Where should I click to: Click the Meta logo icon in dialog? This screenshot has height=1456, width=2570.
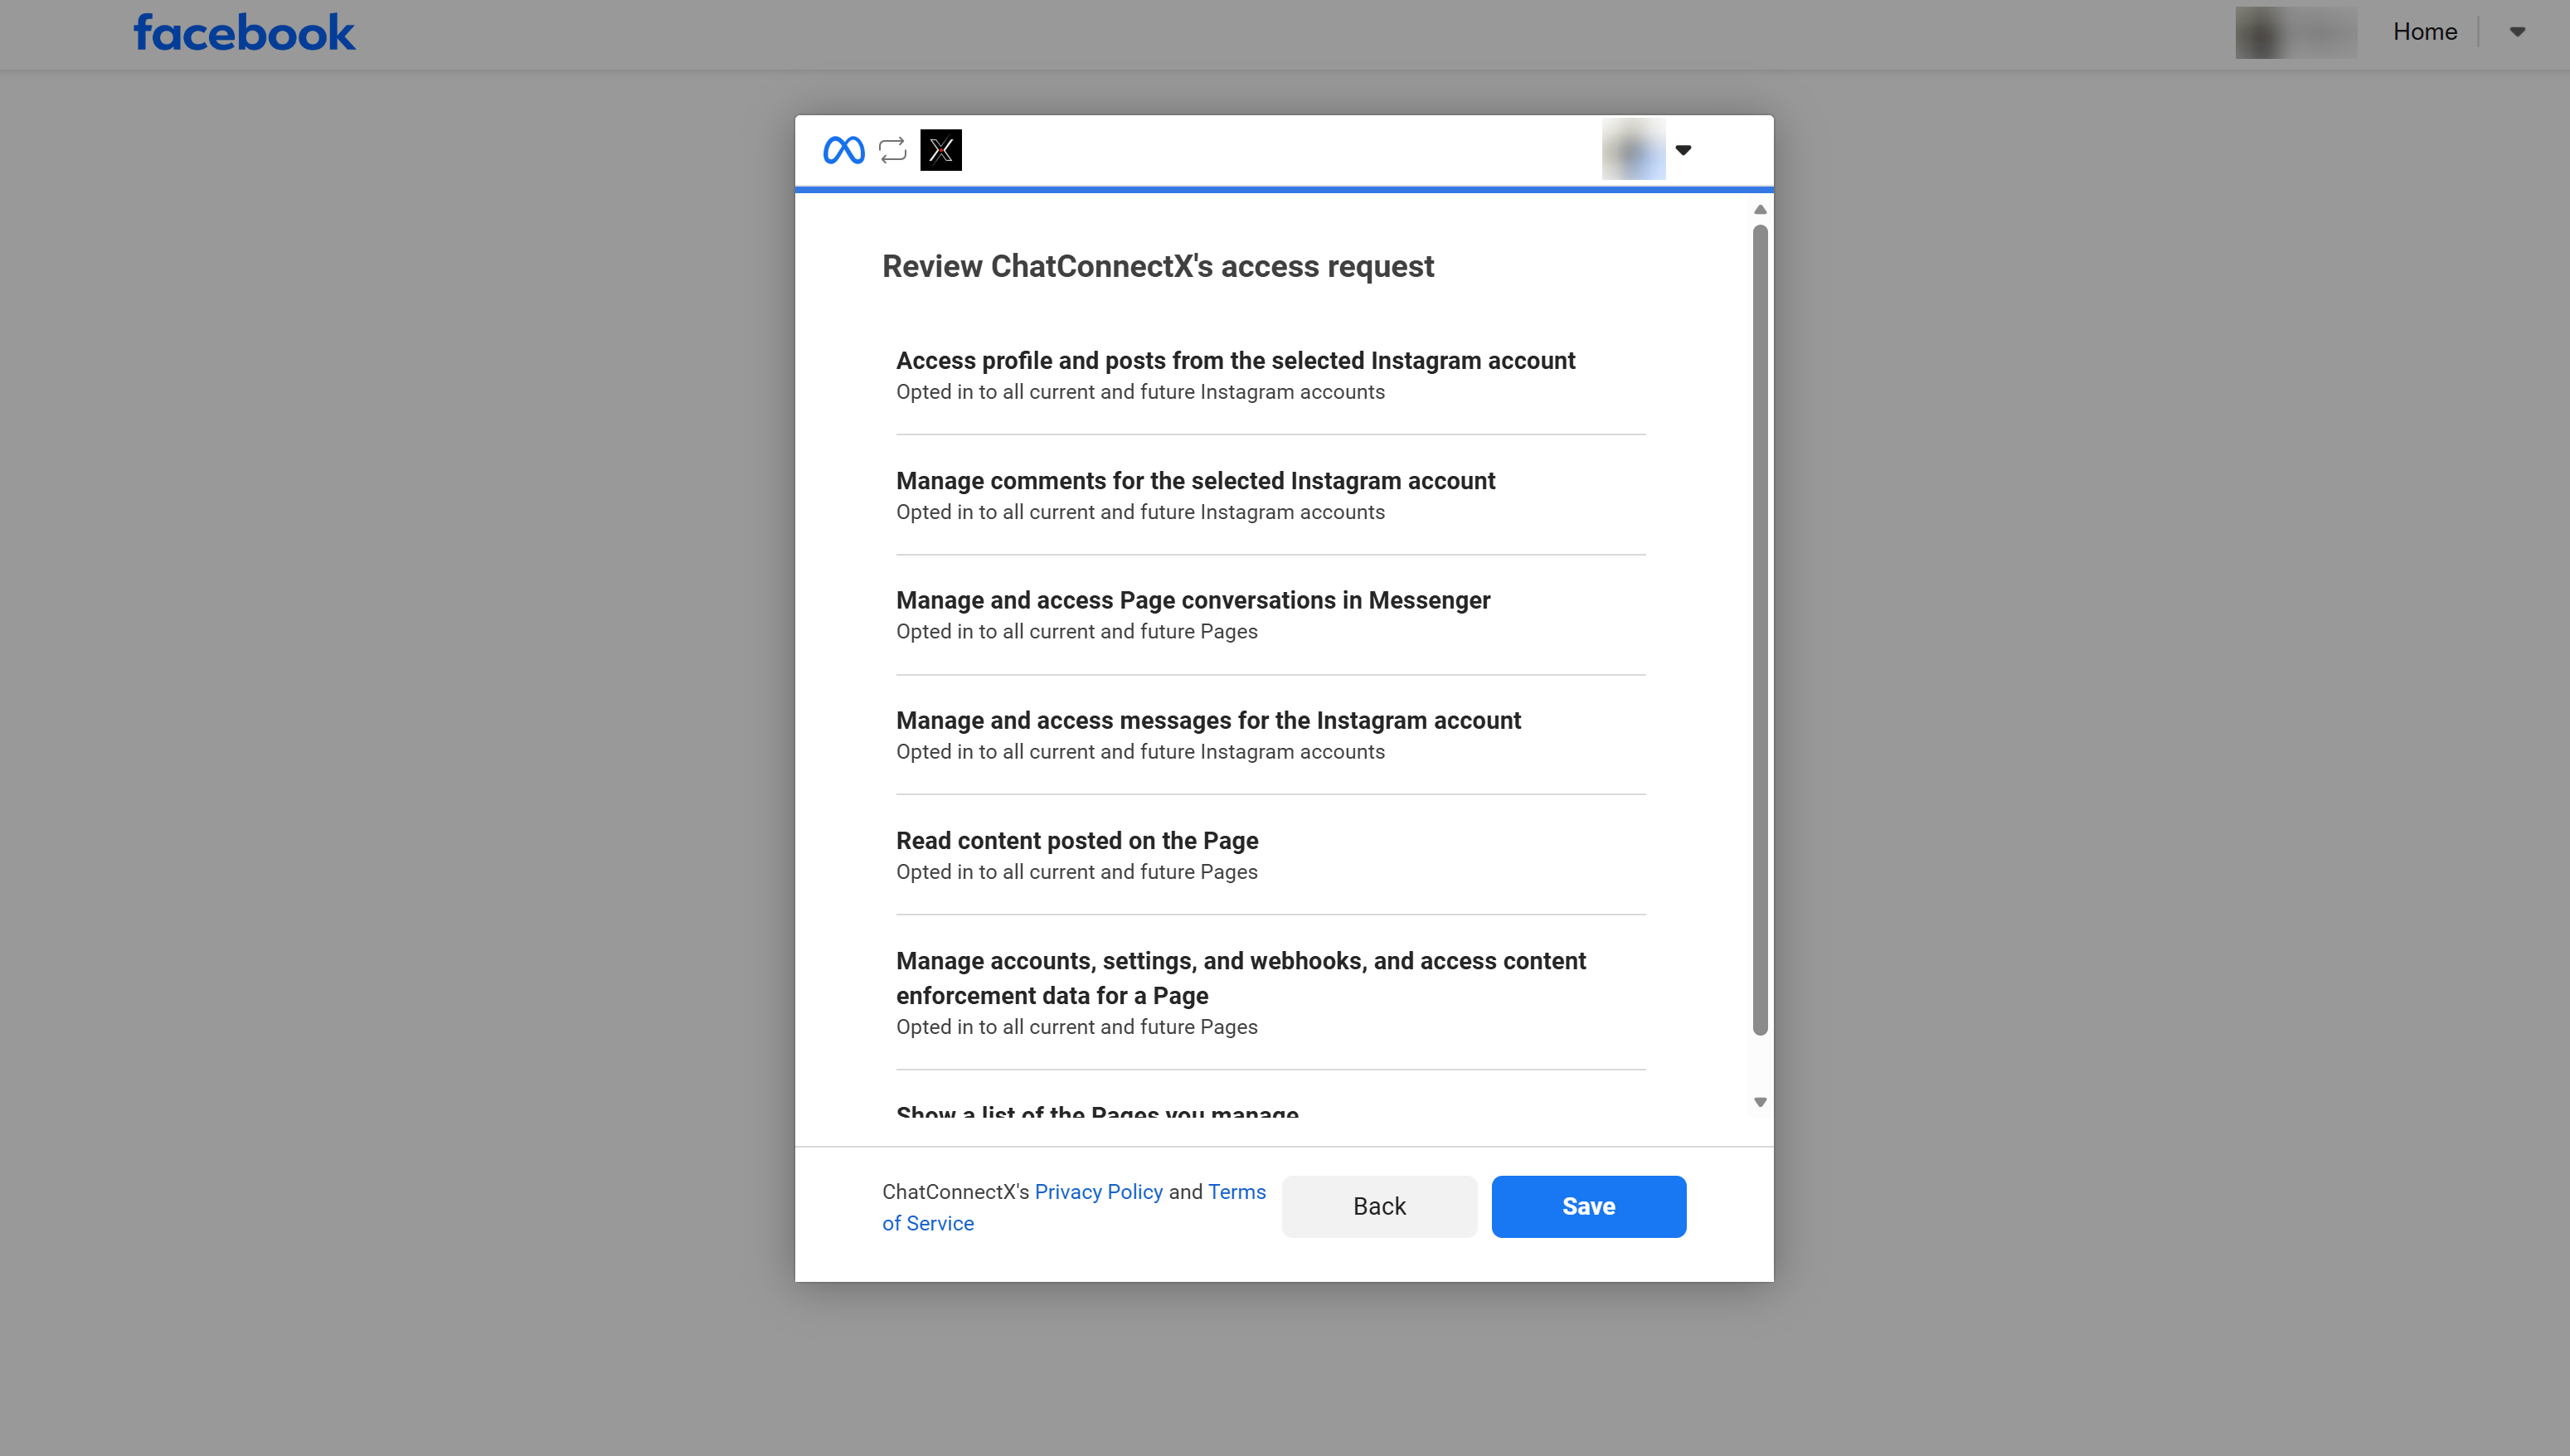(843, 150)
